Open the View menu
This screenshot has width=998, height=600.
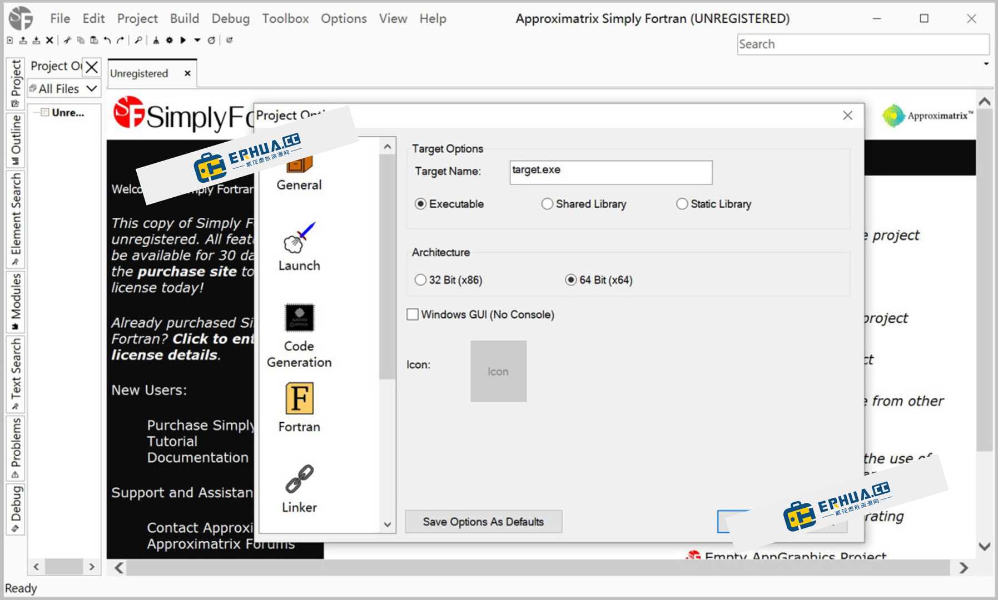(393, 18)
